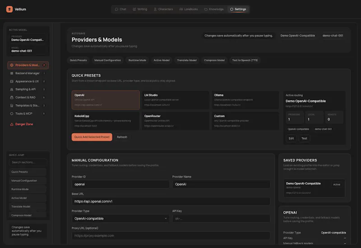Viewport: 361px width, 248px height.
Task: Click the Context & RAG icon in sidebar
Action: click(x=12, y=97)
